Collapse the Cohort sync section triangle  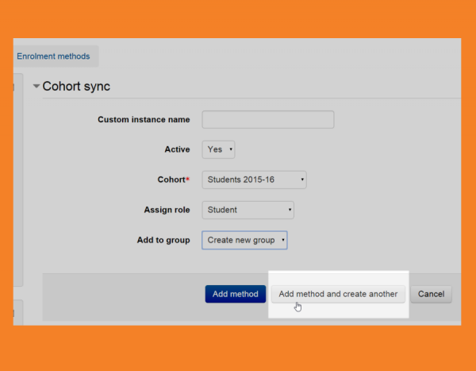(x=36, y=87)
